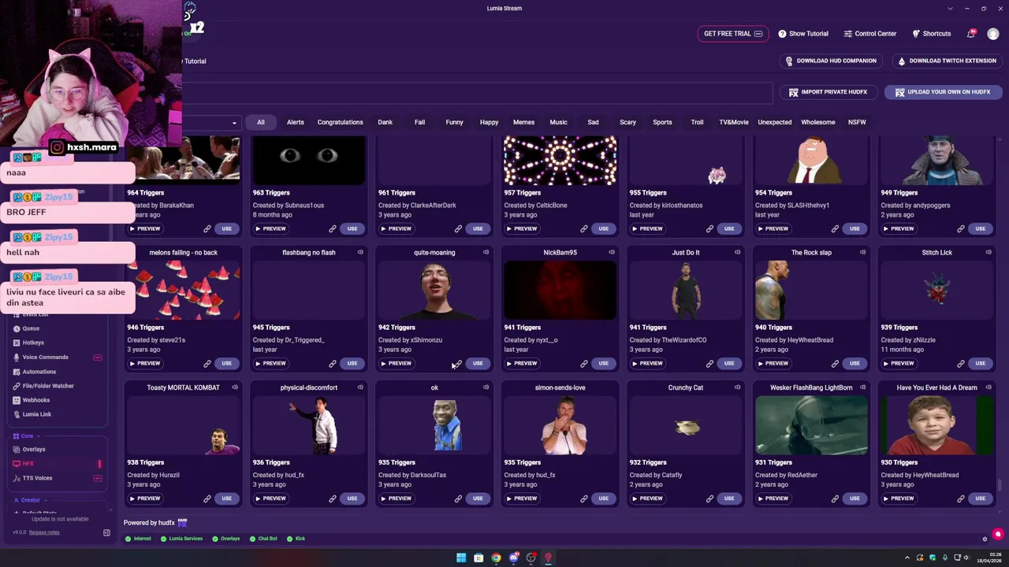Select the Scary category tab
Image resolution: width=1009 pixels, height=567 pixels.
pyautogui.click(x=627, y=122)
